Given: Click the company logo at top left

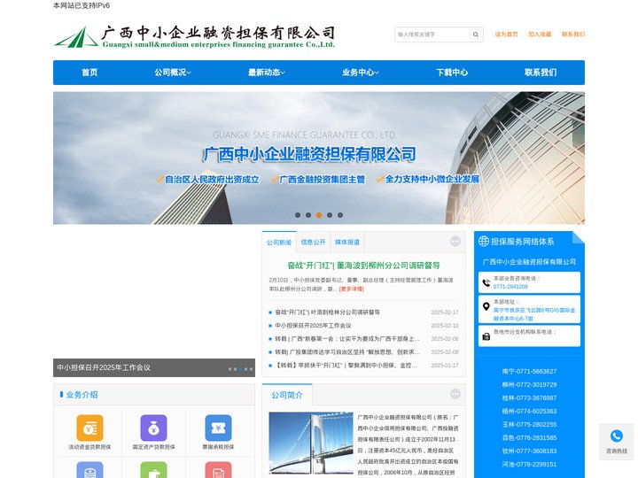Looking at the screenshot, I should tap(194, 36).
